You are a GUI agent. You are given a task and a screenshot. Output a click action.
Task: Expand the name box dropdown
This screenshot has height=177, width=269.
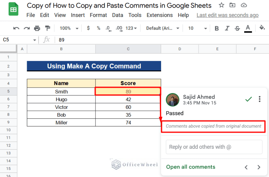coord(35,40)
